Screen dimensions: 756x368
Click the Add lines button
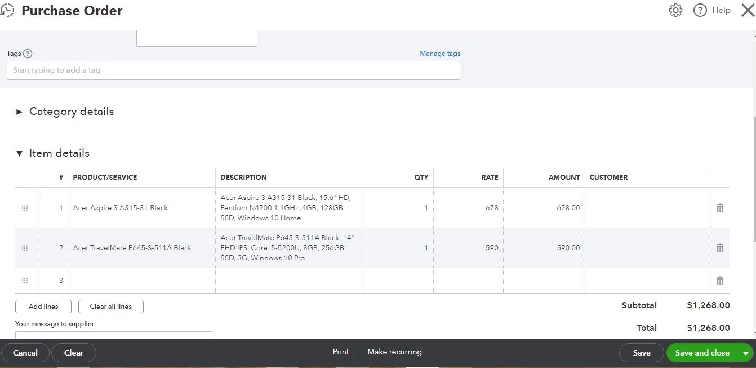point(43,307)
